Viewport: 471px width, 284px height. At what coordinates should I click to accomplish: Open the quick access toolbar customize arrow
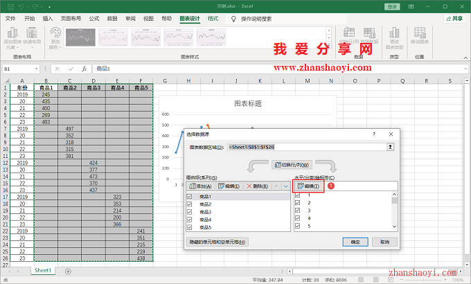tap(49, 7)
